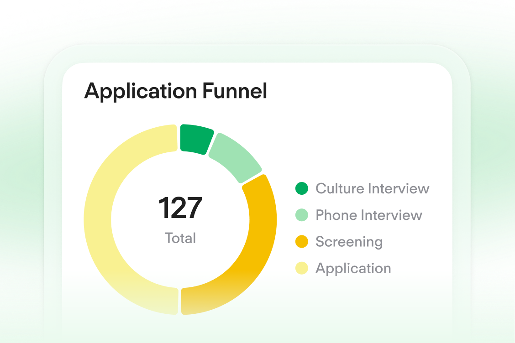
Task: Select the "Screening" legend label
Action: [x=349, y=242]
